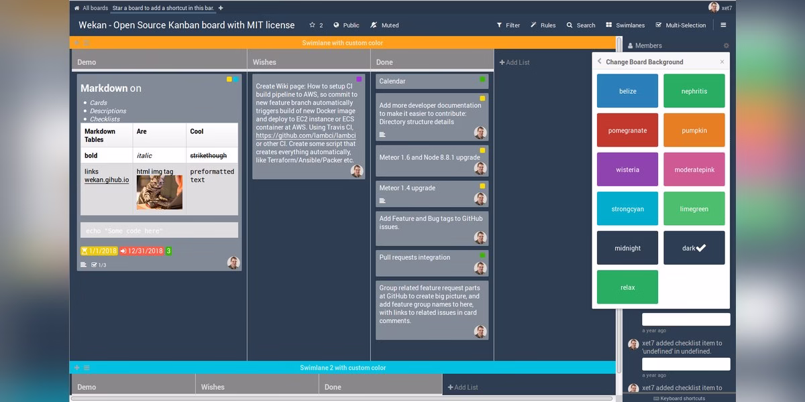805x402 pixels.
Task: Open the Meteor 1.4 upgrade card
Action: pyautogui.click(x=431, y=194)
